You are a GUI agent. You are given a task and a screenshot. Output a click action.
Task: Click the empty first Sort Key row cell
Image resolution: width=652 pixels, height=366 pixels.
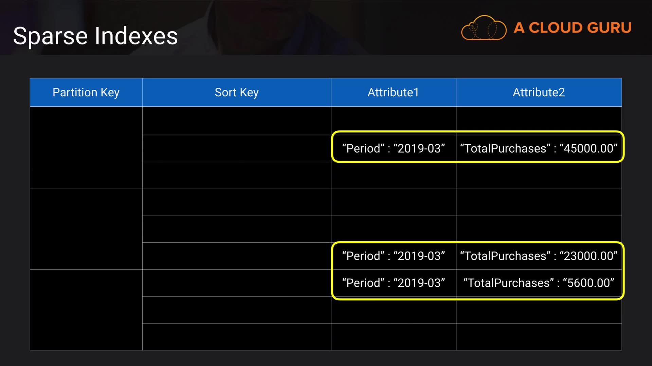(236, 121)
